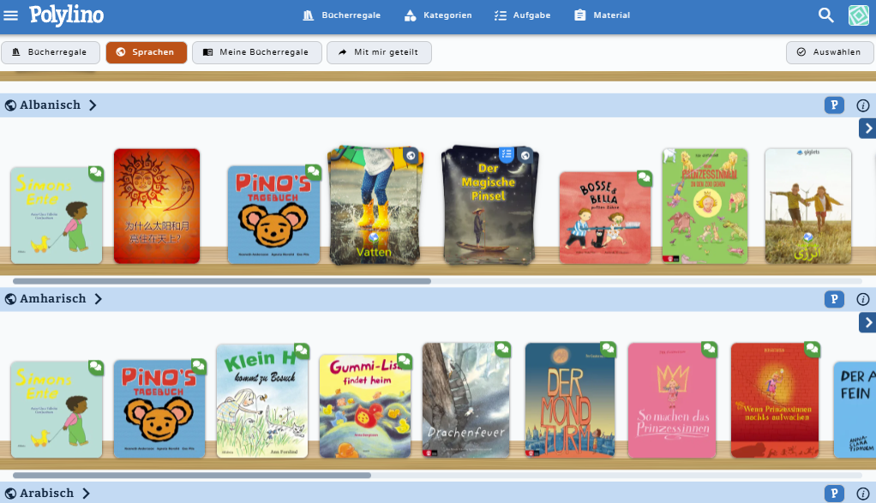Click translation badge on Der Mondturm
This screenshot has height=503, width=876.
[607, 350]
